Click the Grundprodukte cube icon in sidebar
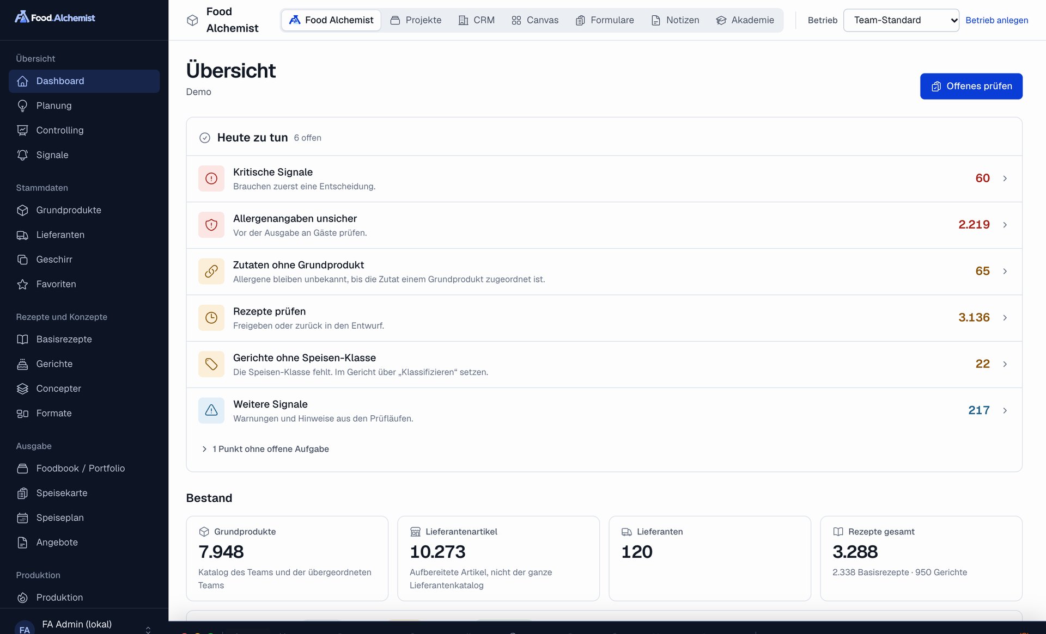This screenshot has height=634, width=1046. (x=22, y=210)
